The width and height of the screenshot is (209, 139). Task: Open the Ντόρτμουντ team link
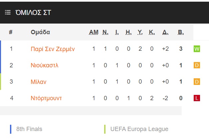click(x=46, y=98)
